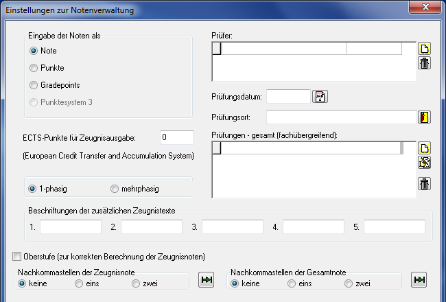Add new entry to Prüfungen gesamt list
Image resolution: width=446 pixels, height=302 pixels.
pyautogui.click(x=424, y=148)
